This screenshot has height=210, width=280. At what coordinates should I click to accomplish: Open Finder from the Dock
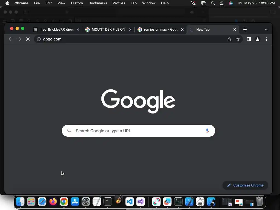pyautogui.click(x=20, y=202)
